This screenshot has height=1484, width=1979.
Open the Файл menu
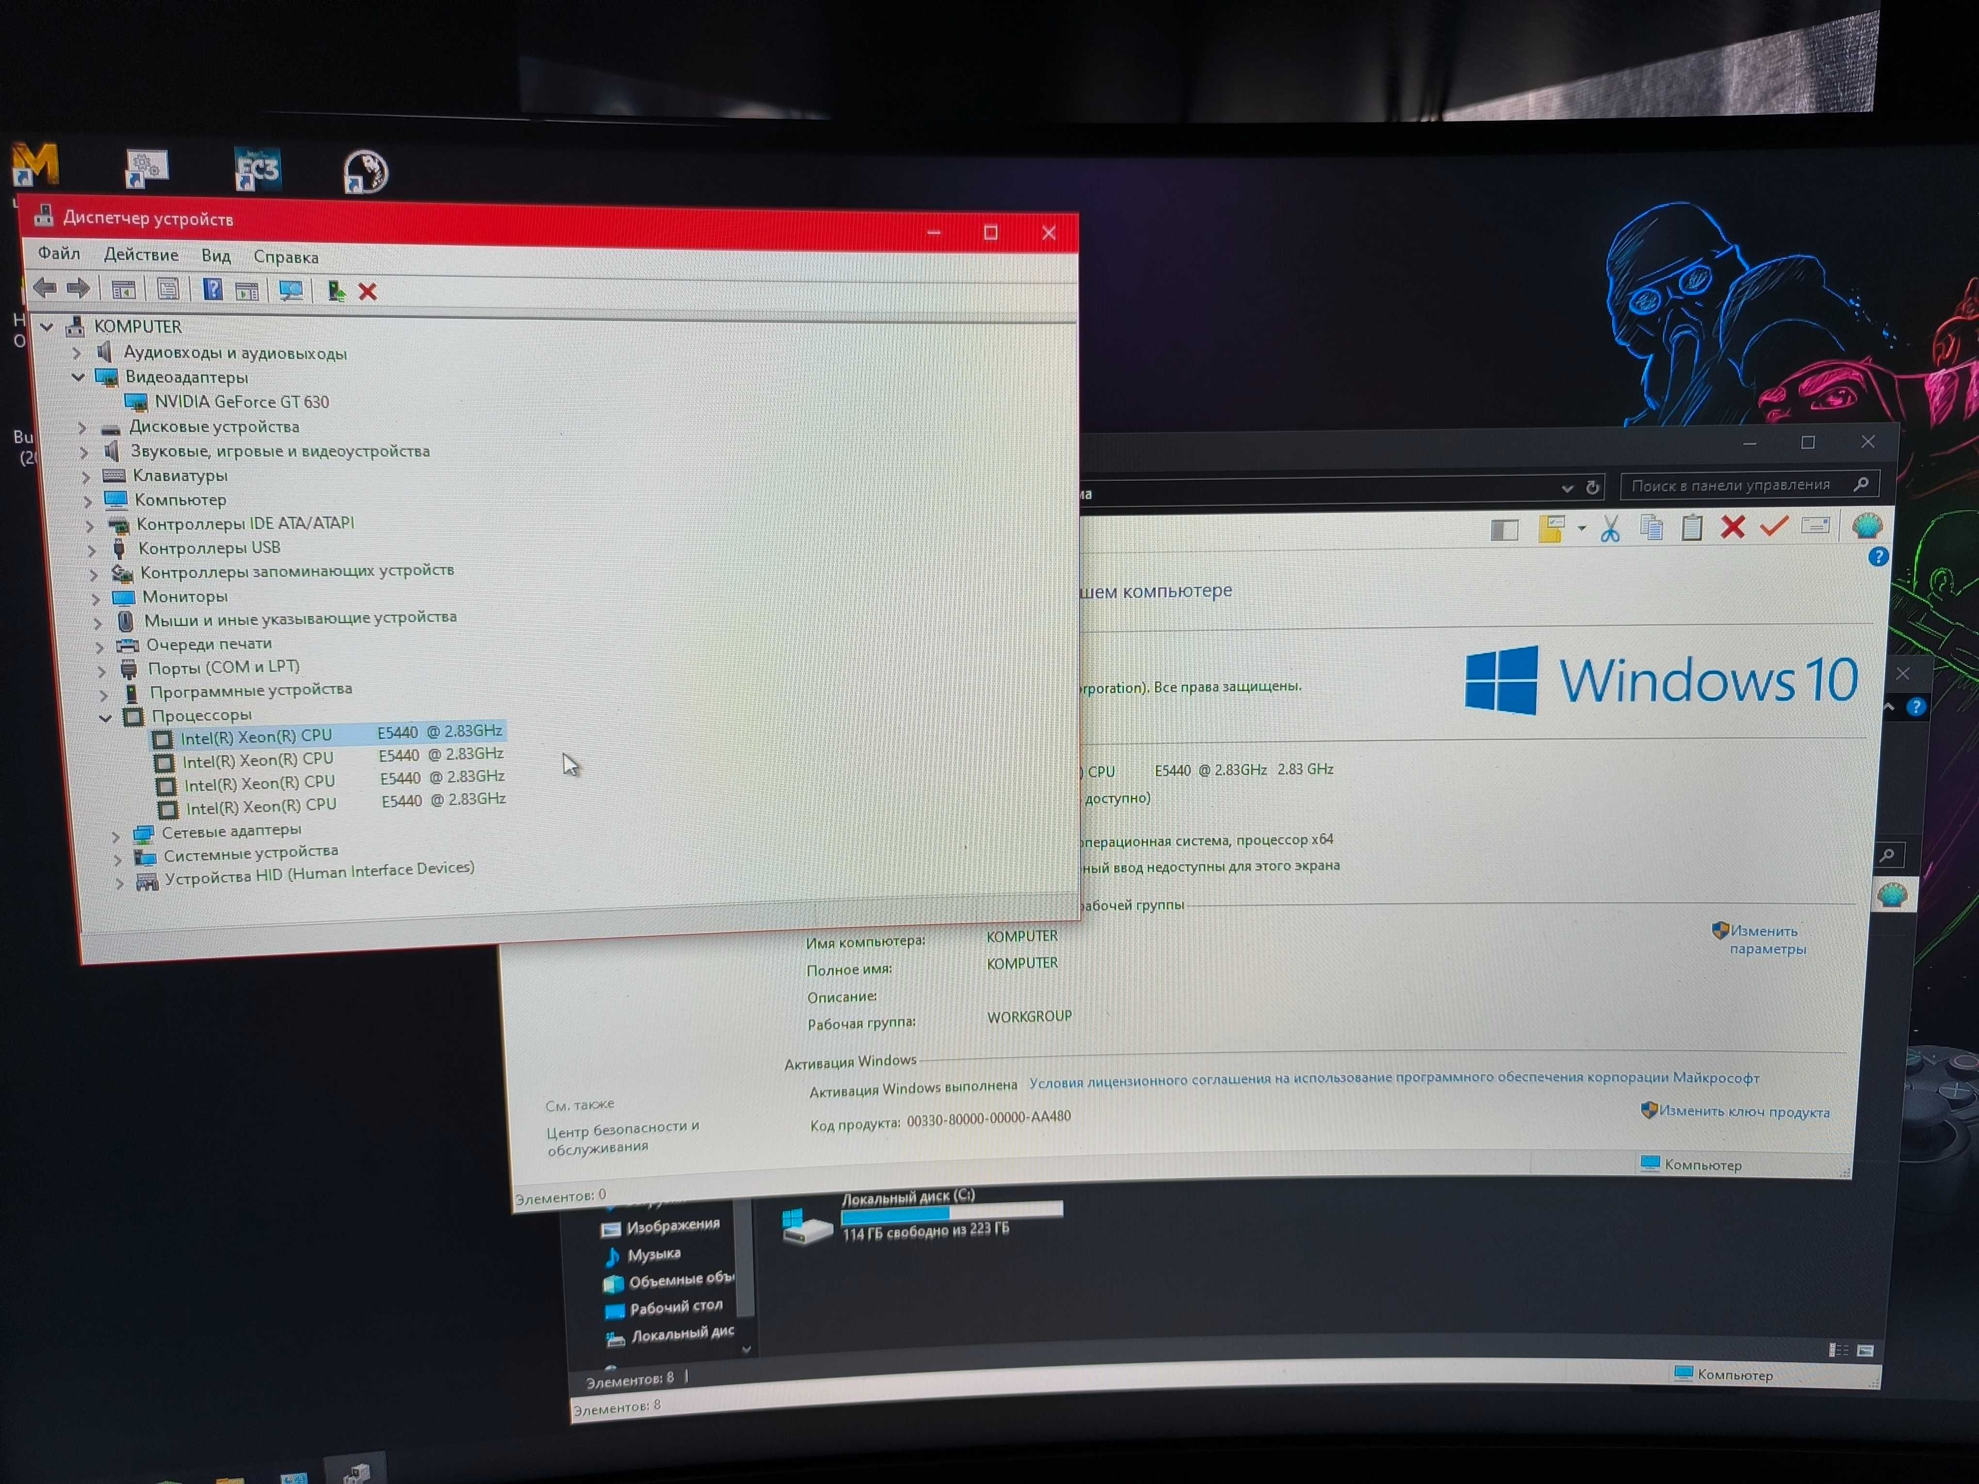coord(59,253)
